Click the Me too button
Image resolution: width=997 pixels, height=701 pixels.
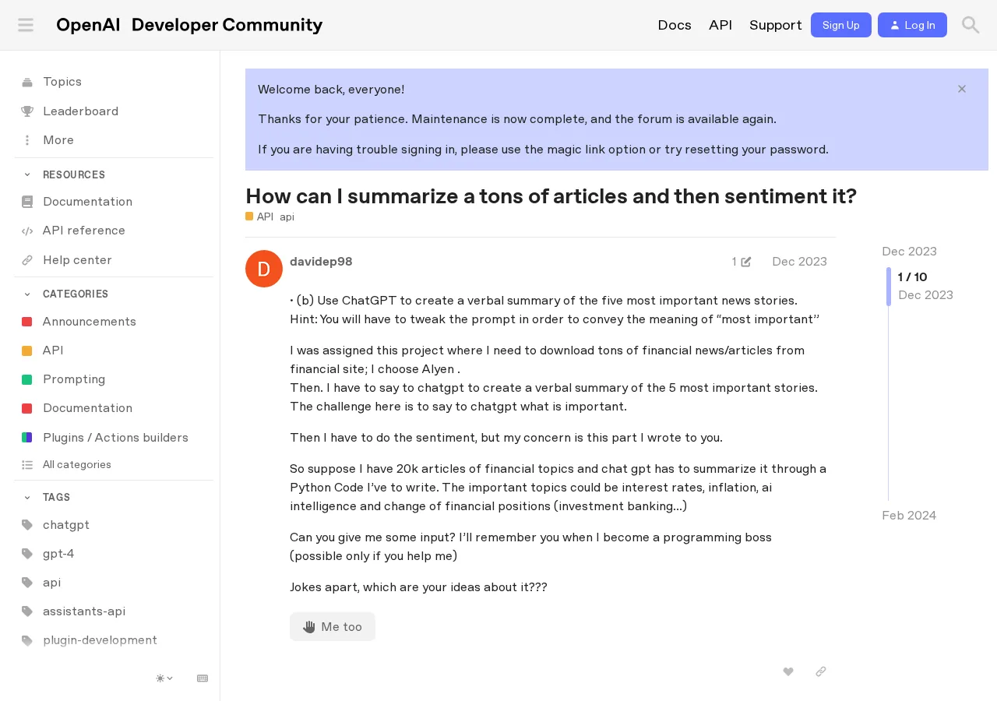333,627
